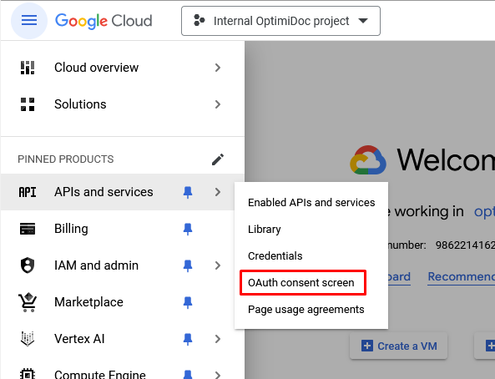Click the Vertex AI icon

28,339
